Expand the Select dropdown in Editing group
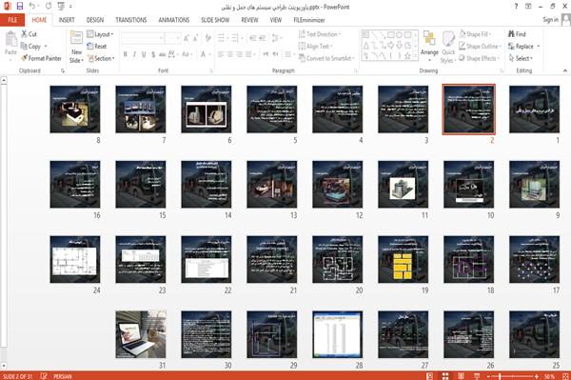The height and width of the screenshot is (380, 571). (521, 58)
